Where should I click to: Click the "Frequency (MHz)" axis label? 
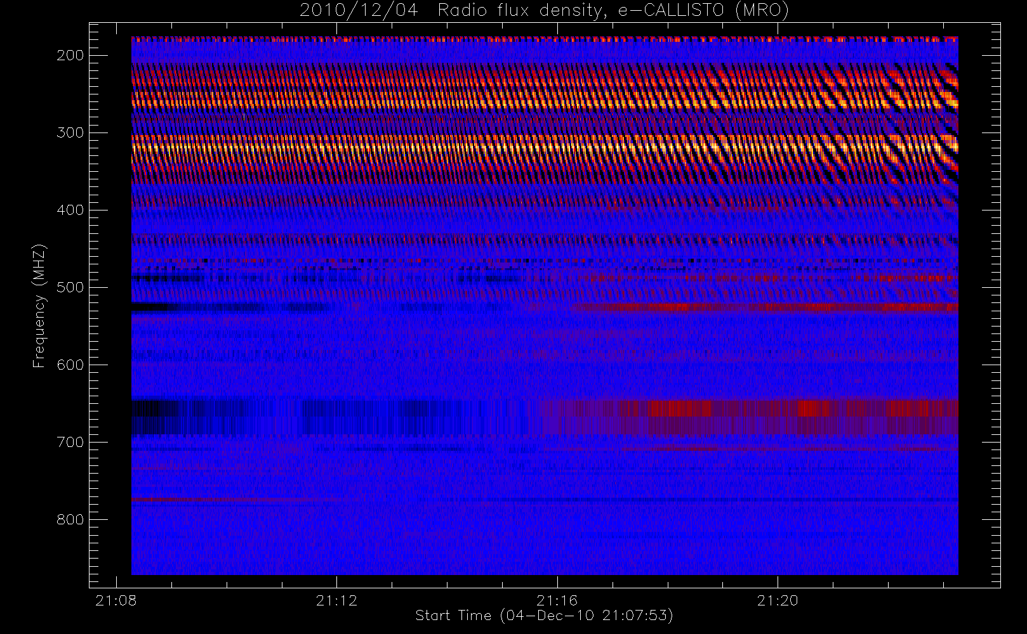pos(39,306)
